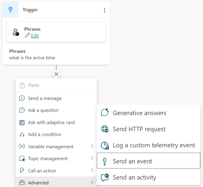This screenshot has width=203, height=187.
Task: Close the add-node menu with X button
Action: click(x=56, y=74)
